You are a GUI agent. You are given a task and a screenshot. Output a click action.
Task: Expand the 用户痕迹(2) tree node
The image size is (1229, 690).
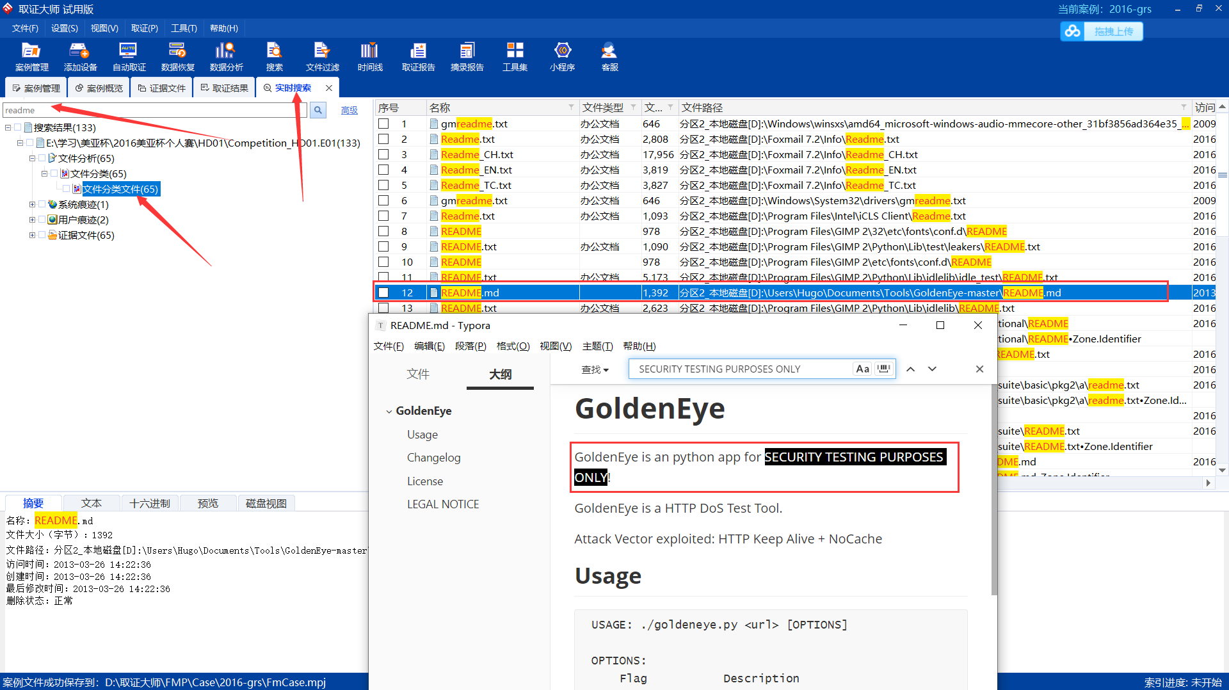(x=32, y=220)
